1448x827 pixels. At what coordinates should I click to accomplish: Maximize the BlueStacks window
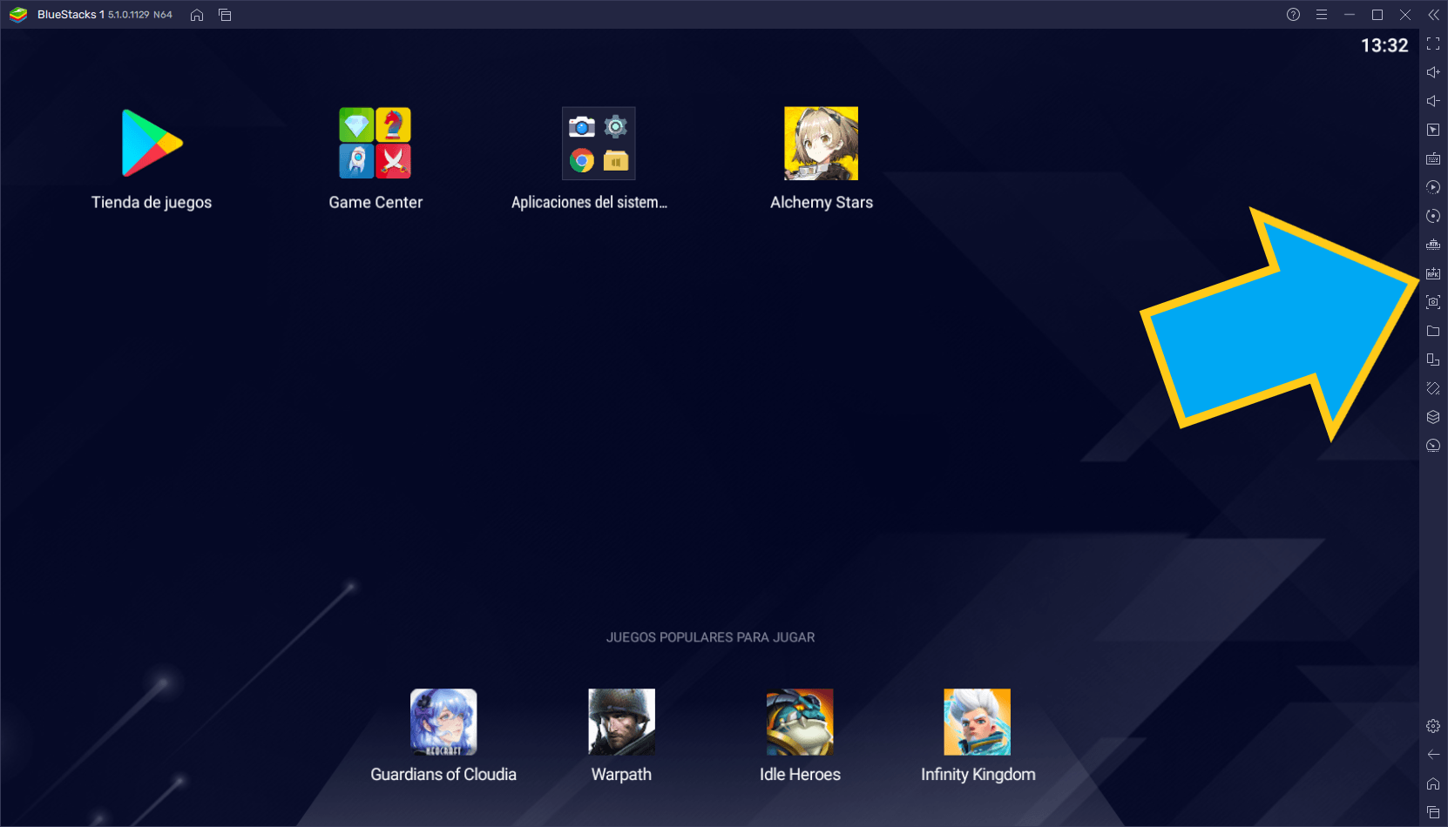[1377, 15]
